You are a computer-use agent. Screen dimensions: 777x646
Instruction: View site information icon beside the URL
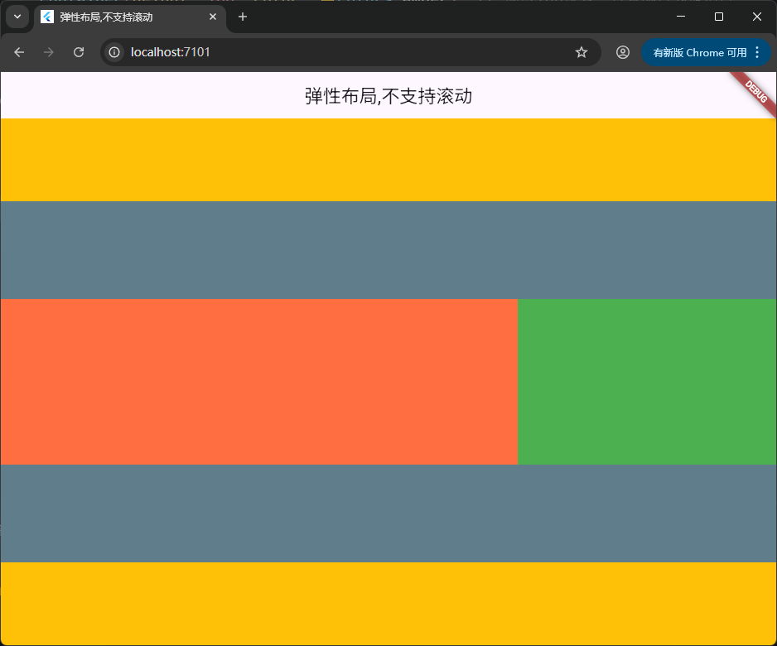coord(115,52)
